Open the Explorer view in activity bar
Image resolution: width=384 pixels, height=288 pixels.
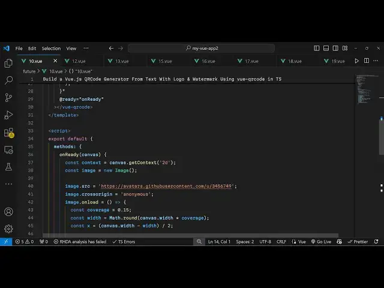coord(8,63)
